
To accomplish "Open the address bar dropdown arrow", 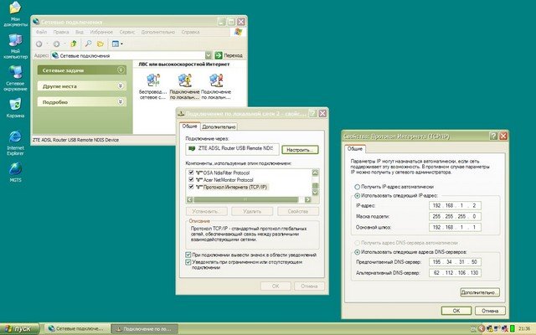I will [209, 54].
